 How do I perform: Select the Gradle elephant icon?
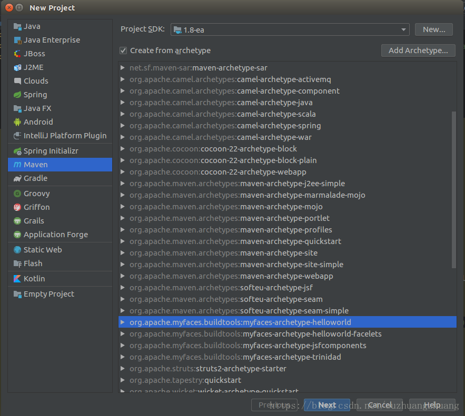[x=17, y=178]
